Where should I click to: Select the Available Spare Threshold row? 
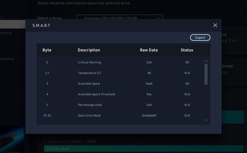(120, 94)
